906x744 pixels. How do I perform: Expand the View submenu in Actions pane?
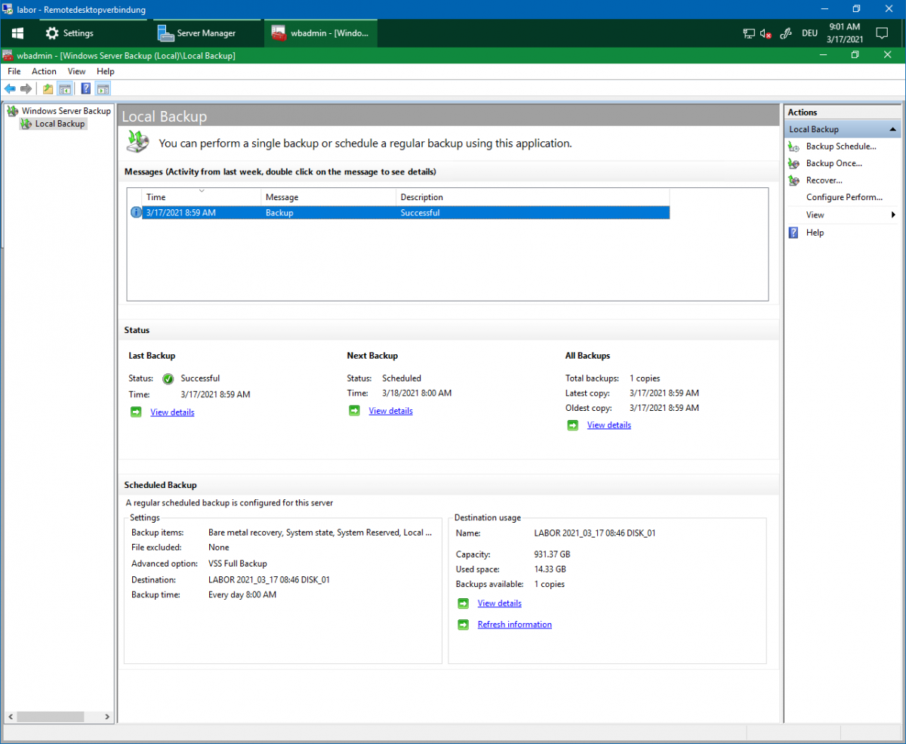coord(815,215)
